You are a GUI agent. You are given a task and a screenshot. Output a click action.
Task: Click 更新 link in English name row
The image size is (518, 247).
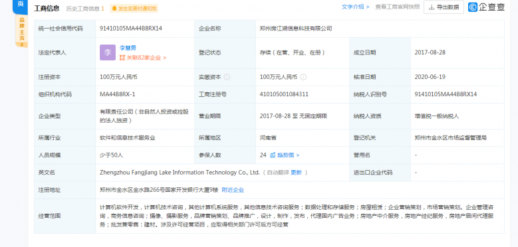[x=297, y=173]
